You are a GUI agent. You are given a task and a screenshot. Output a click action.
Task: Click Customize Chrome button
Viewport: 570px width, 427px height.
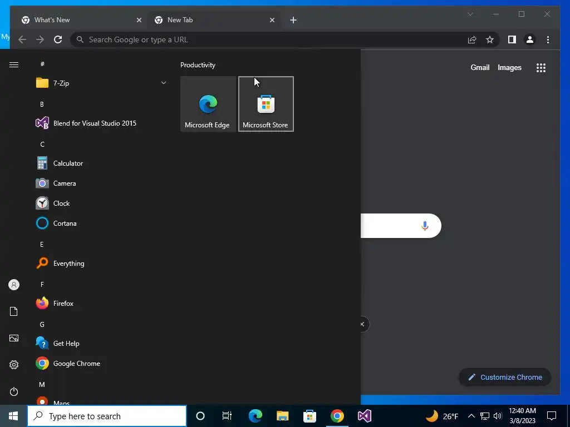(505, 378)
